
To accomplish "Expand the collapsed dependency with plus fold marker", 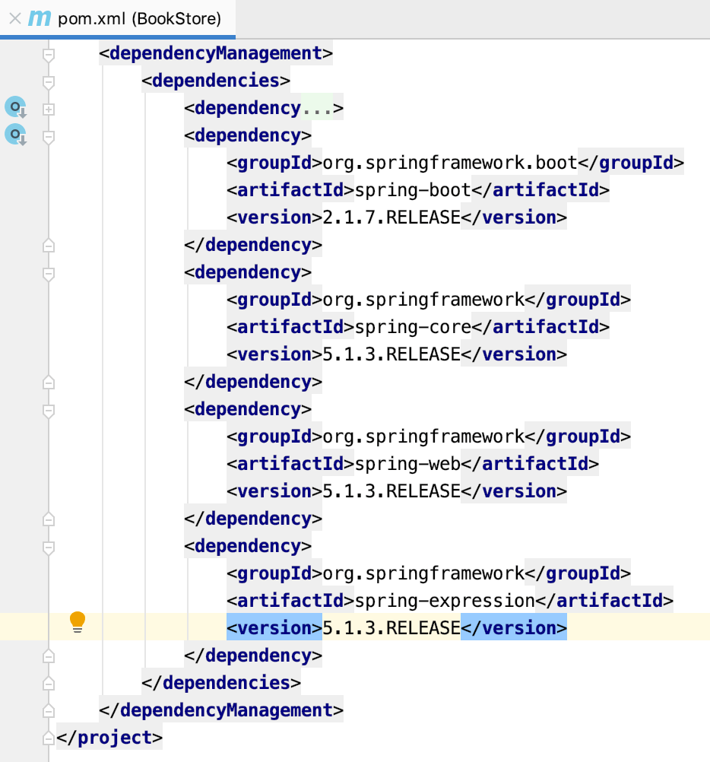I will click(48, 107).
